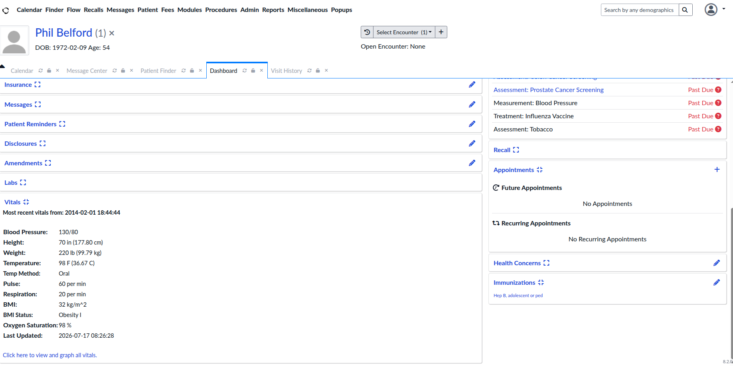Edit Immunizations with pencil icon
The width and height of the screenshot is (733, 366).
pyautogui.click(x=717, y=282)
